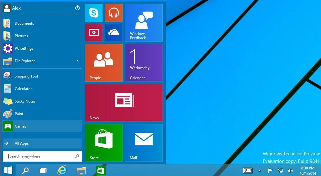The height and width of the screenshot is (176, 321).
Task: Open Sticky Notes
Action: coord(42,101)
